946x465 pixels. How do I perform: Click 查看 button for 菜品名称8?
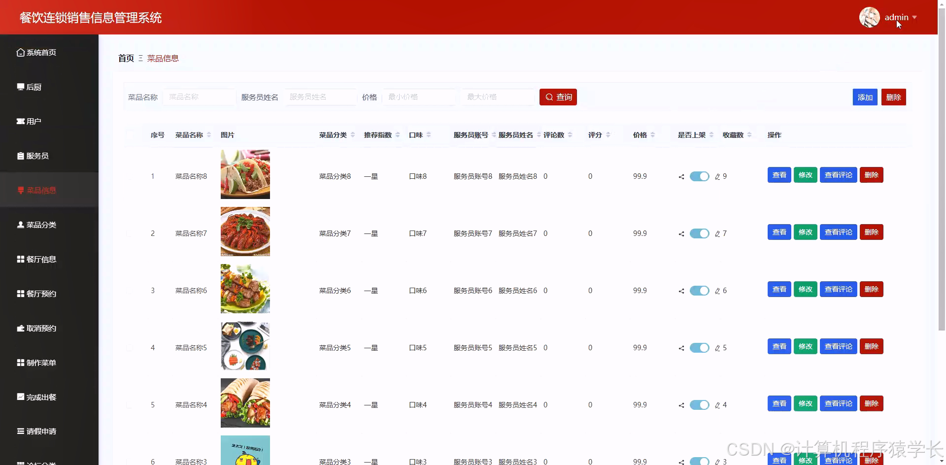pos(779,175)
